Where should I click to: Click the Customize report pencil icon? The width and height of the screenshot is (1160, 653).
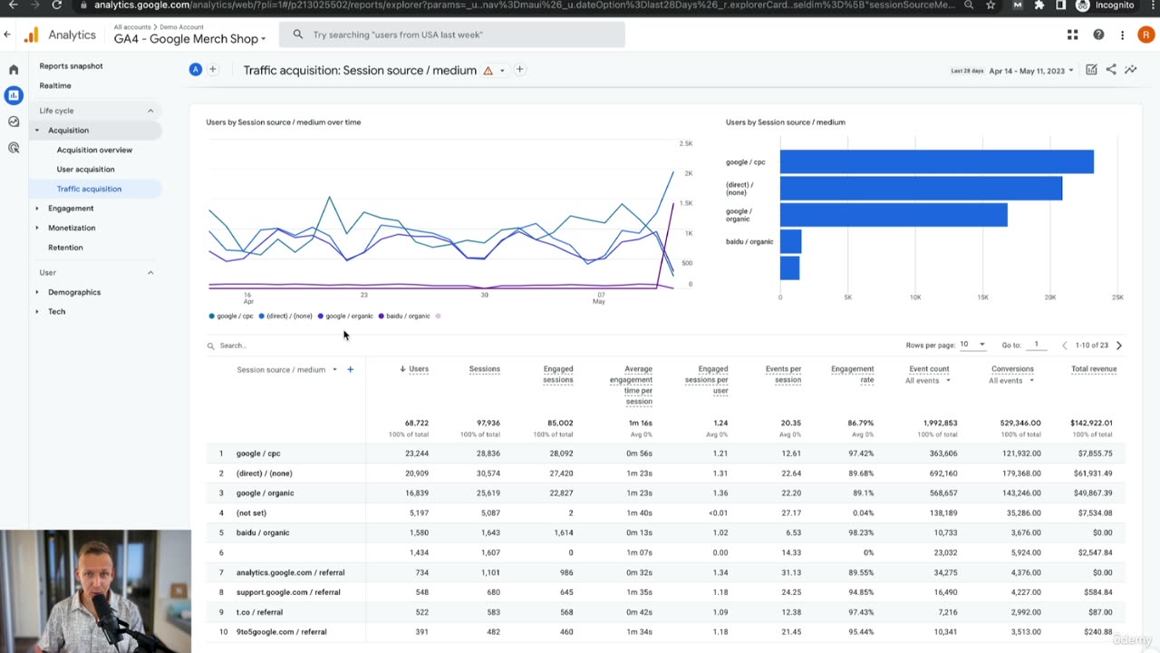point(1091,70)
